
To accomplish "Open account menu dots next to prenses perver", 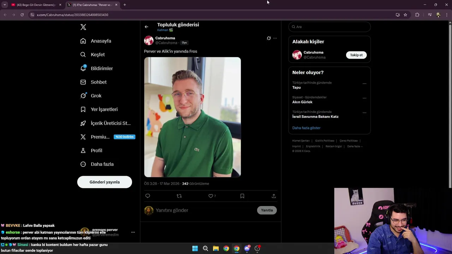I will pyautogui.click(x=133, y=232).
